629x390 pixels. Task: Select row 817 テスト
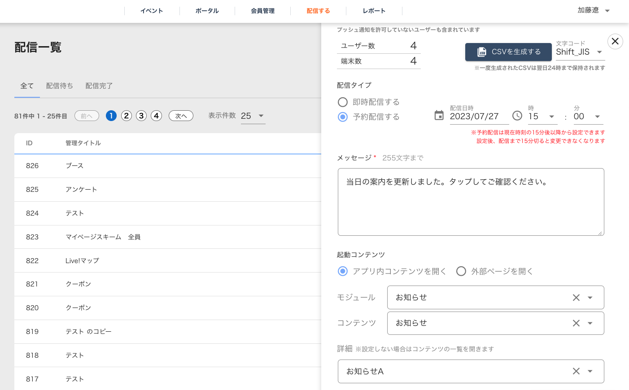pyautogui.click(x=168, y=379)
